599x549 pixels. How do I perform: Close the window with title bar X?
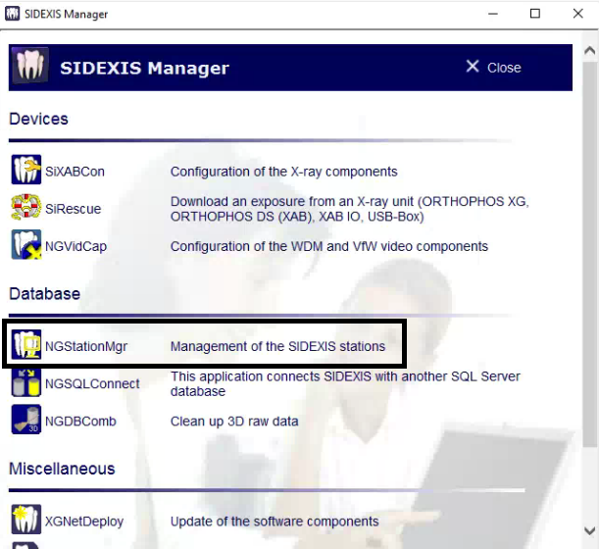(x=578, y=14)
